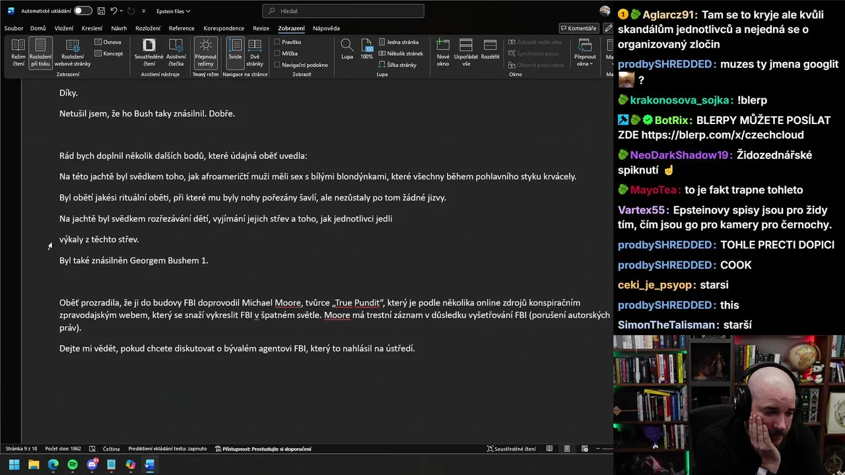
Task: Click Počet slov: 1862 status
Action: tap(63, 449)
